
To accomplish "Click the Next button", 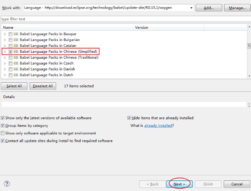I will click(179, 184).
